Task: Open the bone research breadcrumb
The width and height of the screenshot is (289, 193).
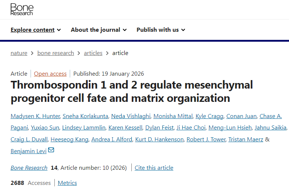Action: click(56, 53)
